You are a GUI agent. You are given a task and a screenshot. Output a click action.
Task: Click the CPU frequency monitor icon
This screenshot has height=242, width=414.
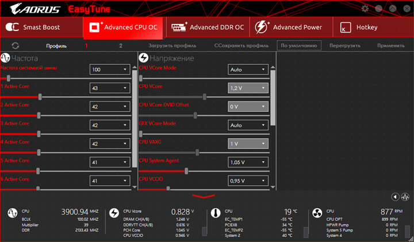click(x=13, y=213)
